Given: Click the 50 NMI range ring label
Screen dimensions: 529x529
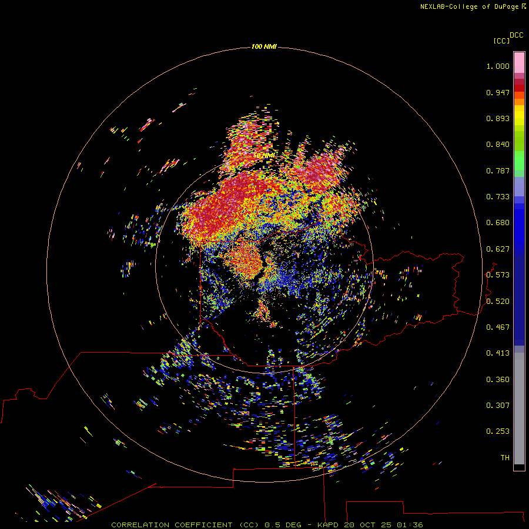Looking at the screenshot, I should (264, 156).
